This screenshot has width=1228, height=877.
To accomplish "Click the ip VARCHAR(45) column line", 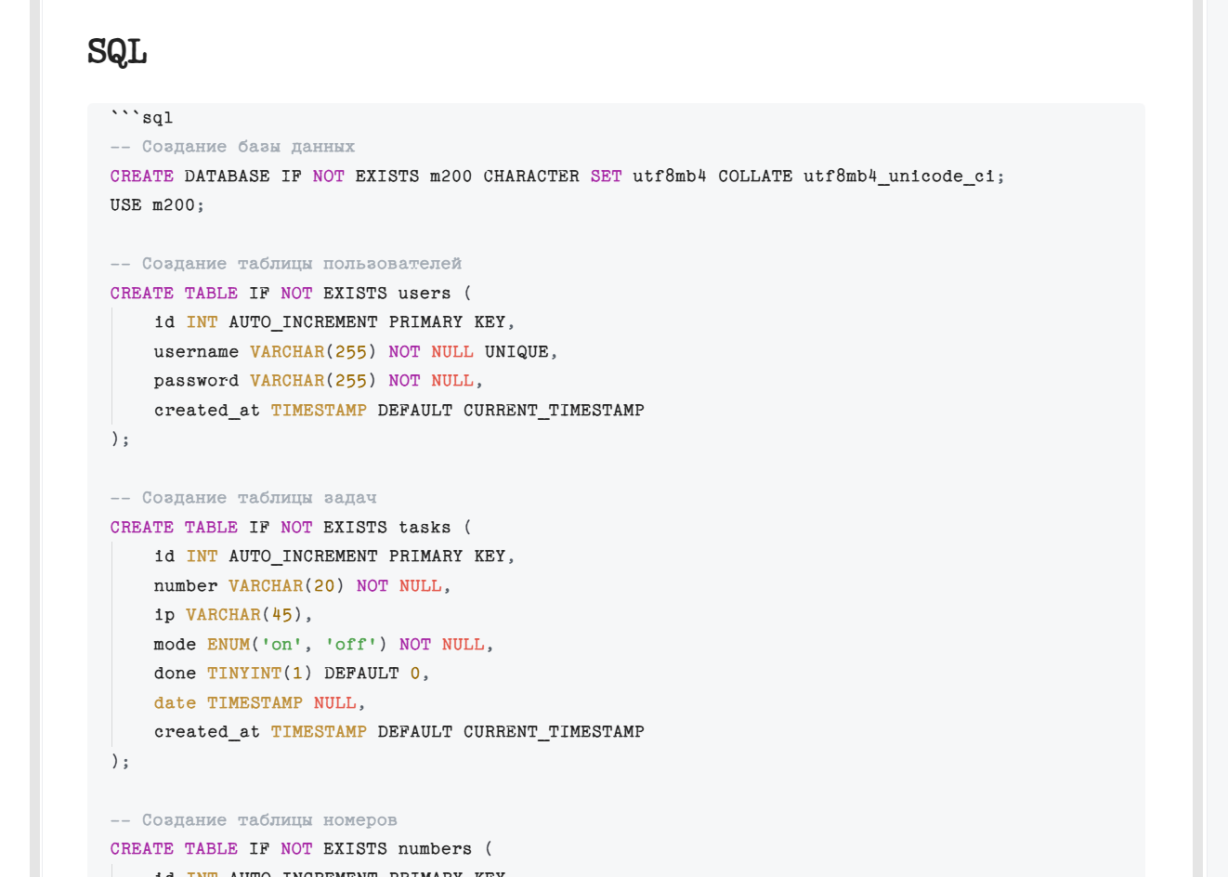I will [x=232, y=615].
